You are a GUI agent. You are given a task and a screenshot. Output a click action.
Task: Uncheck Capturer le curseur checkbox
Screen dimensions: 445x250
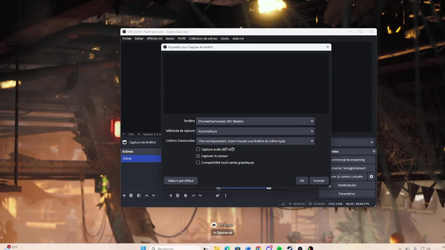click(x=198, y=156)
